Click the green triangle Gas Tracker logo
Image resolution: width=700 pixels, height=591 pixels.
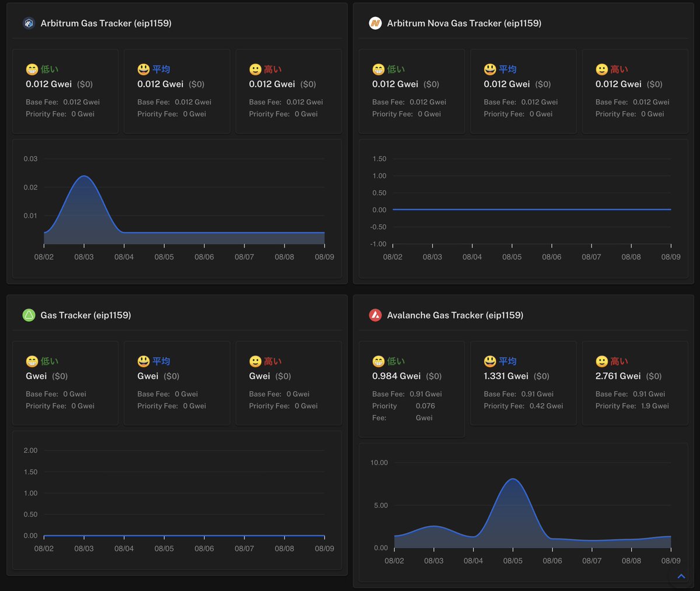click(29, 315)
